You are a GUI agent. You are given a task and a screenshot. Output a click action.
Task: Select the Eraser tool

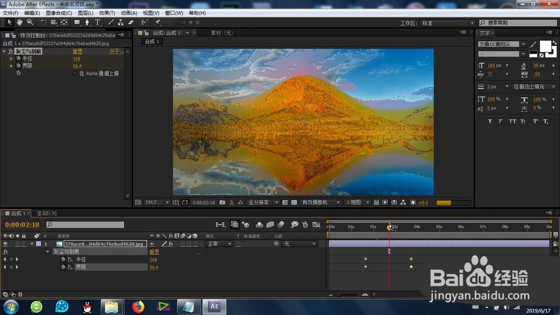tap(131, 22)
